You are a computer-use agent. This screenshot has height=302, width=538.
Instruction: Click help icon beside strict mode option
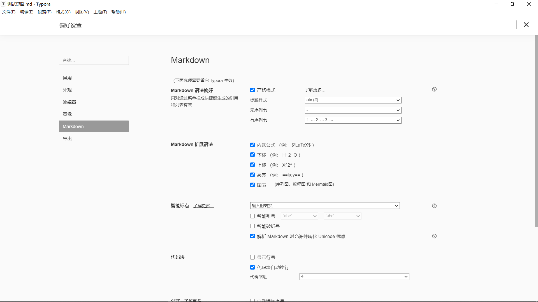[434, 89]
